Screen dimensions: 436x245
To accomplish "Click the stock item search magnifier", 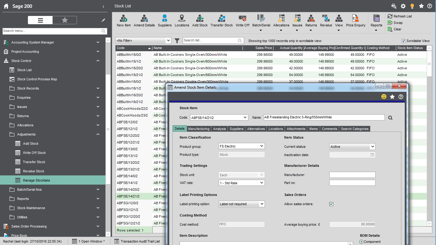I will 390,117.
